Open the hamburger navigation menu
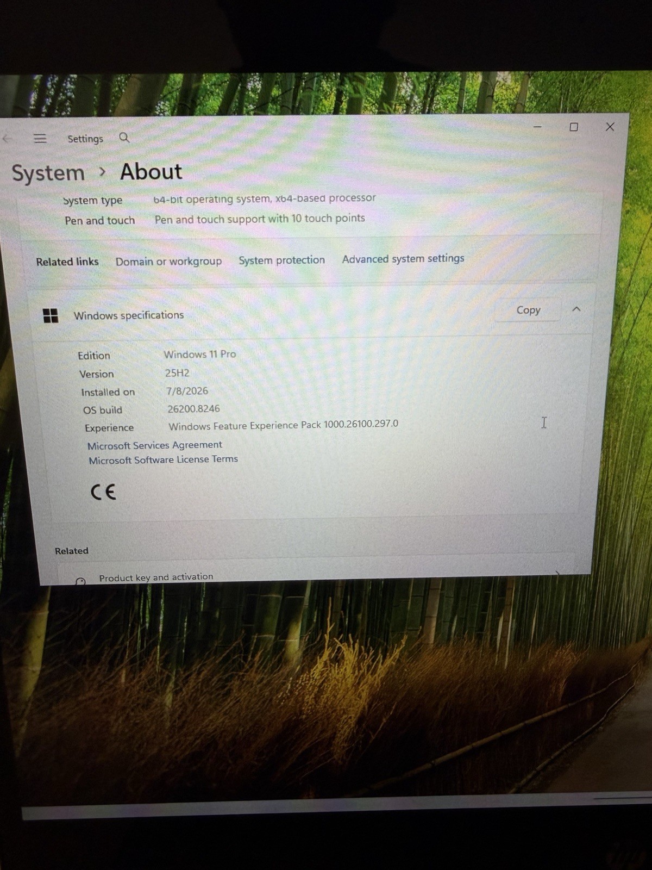Screen dimensions: 652x870 click(x=40, y=139)
